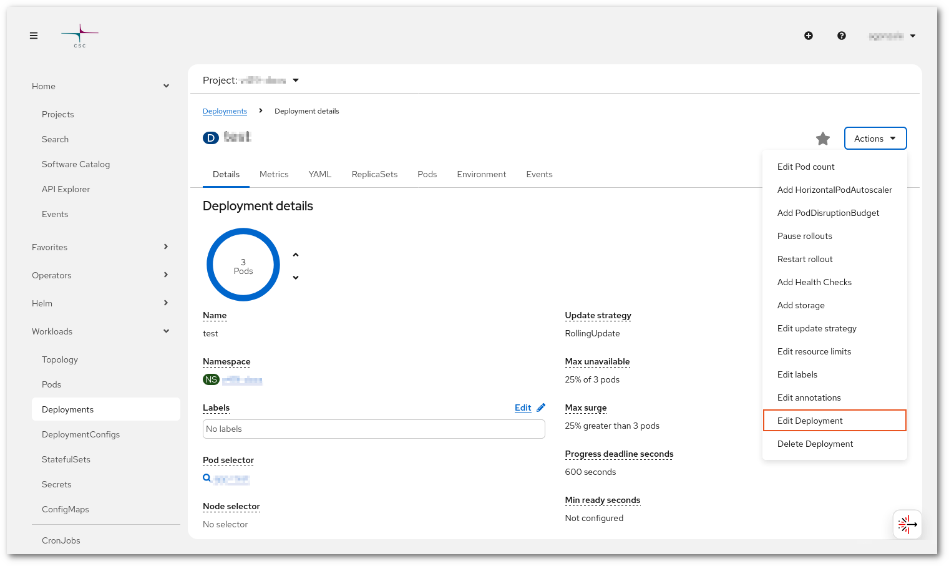Click the D deployment resource badge
The image size is (949, 566).
(210, 137)
